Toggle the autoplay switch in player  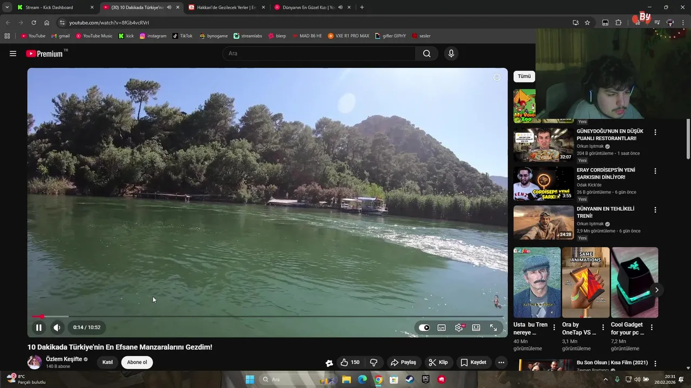click(x=424, y=328)
